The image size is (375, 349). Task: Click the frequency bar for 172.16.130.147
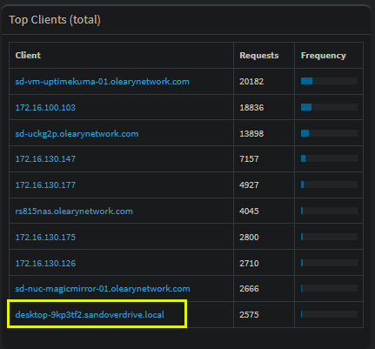329,158
